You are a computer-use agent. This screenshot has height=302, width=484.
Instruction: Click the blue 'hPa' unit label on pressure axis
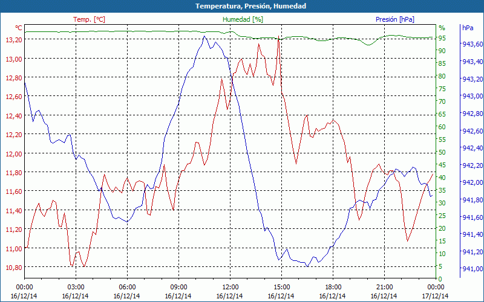(x=468, y=28)
